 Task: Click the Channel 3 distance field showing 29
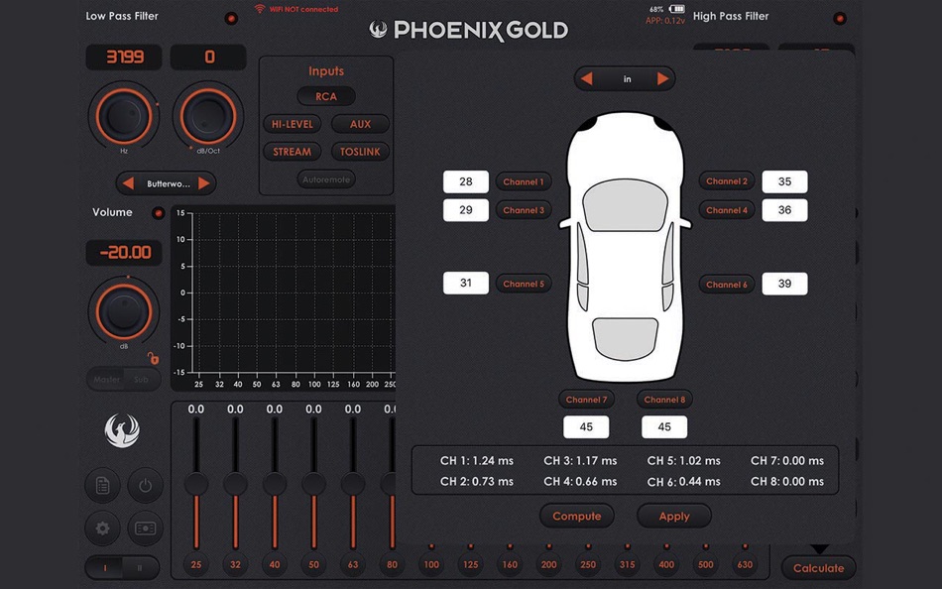466,210
